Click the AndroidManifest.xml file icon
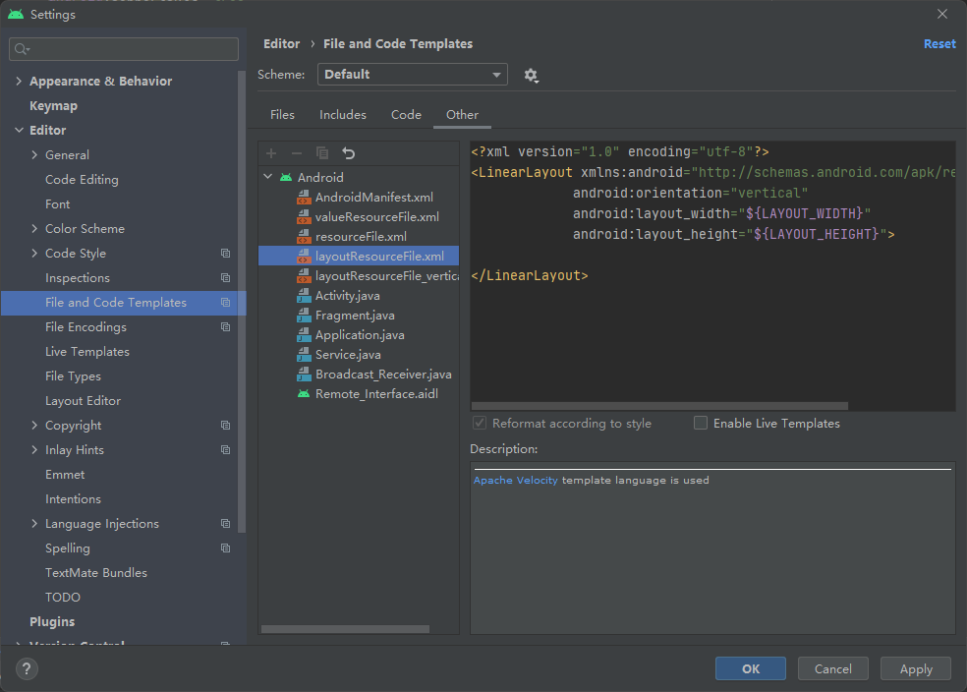967x692 pixels. coord(304,198)
